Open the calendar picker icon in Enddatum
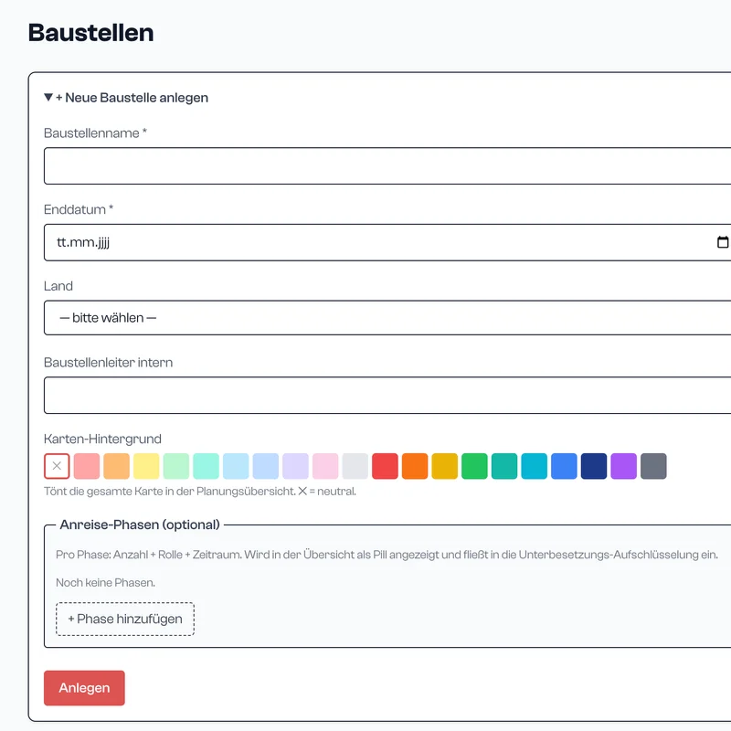The height and width of the screenshot is (731, 731). pyautogui.click(x=722, y=242)
